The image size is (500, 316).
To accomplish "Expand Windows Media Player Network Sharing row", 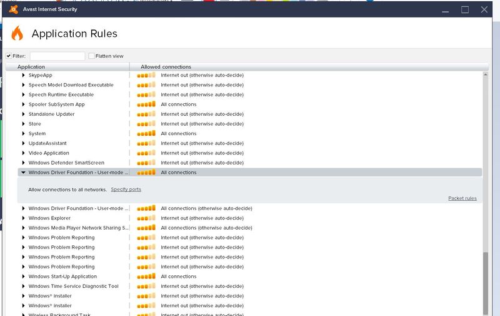I will [23, 228].
